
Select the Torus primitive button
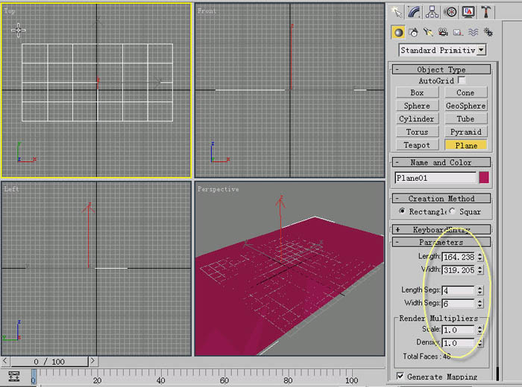click(x=417, y=132)
